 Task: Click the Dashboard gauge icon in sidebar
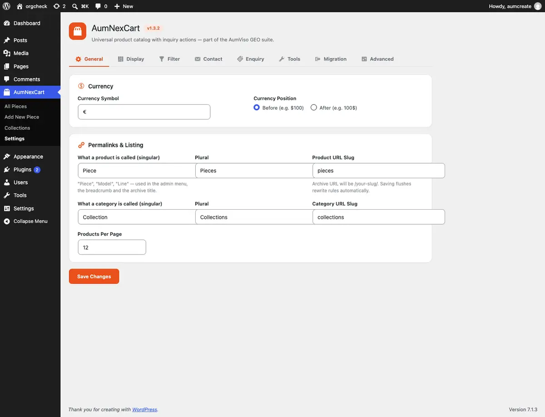[x=7, y=23]
